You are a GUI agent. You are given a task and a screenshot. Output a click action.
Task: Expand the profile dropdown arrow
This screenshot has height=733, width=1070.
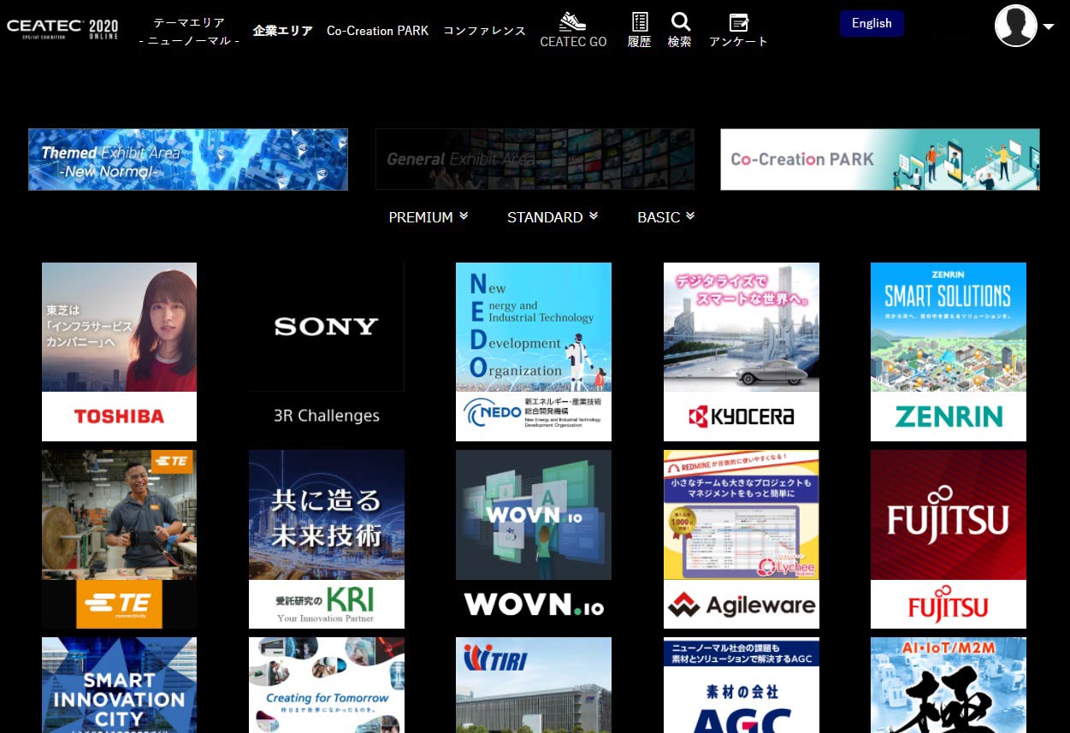(x=1049, y=27)
